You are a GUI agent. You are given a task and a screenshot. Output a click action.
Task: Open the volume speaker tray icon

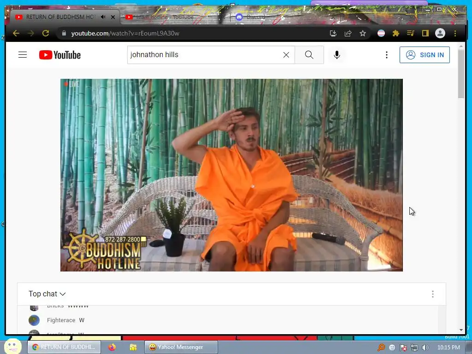425,348
